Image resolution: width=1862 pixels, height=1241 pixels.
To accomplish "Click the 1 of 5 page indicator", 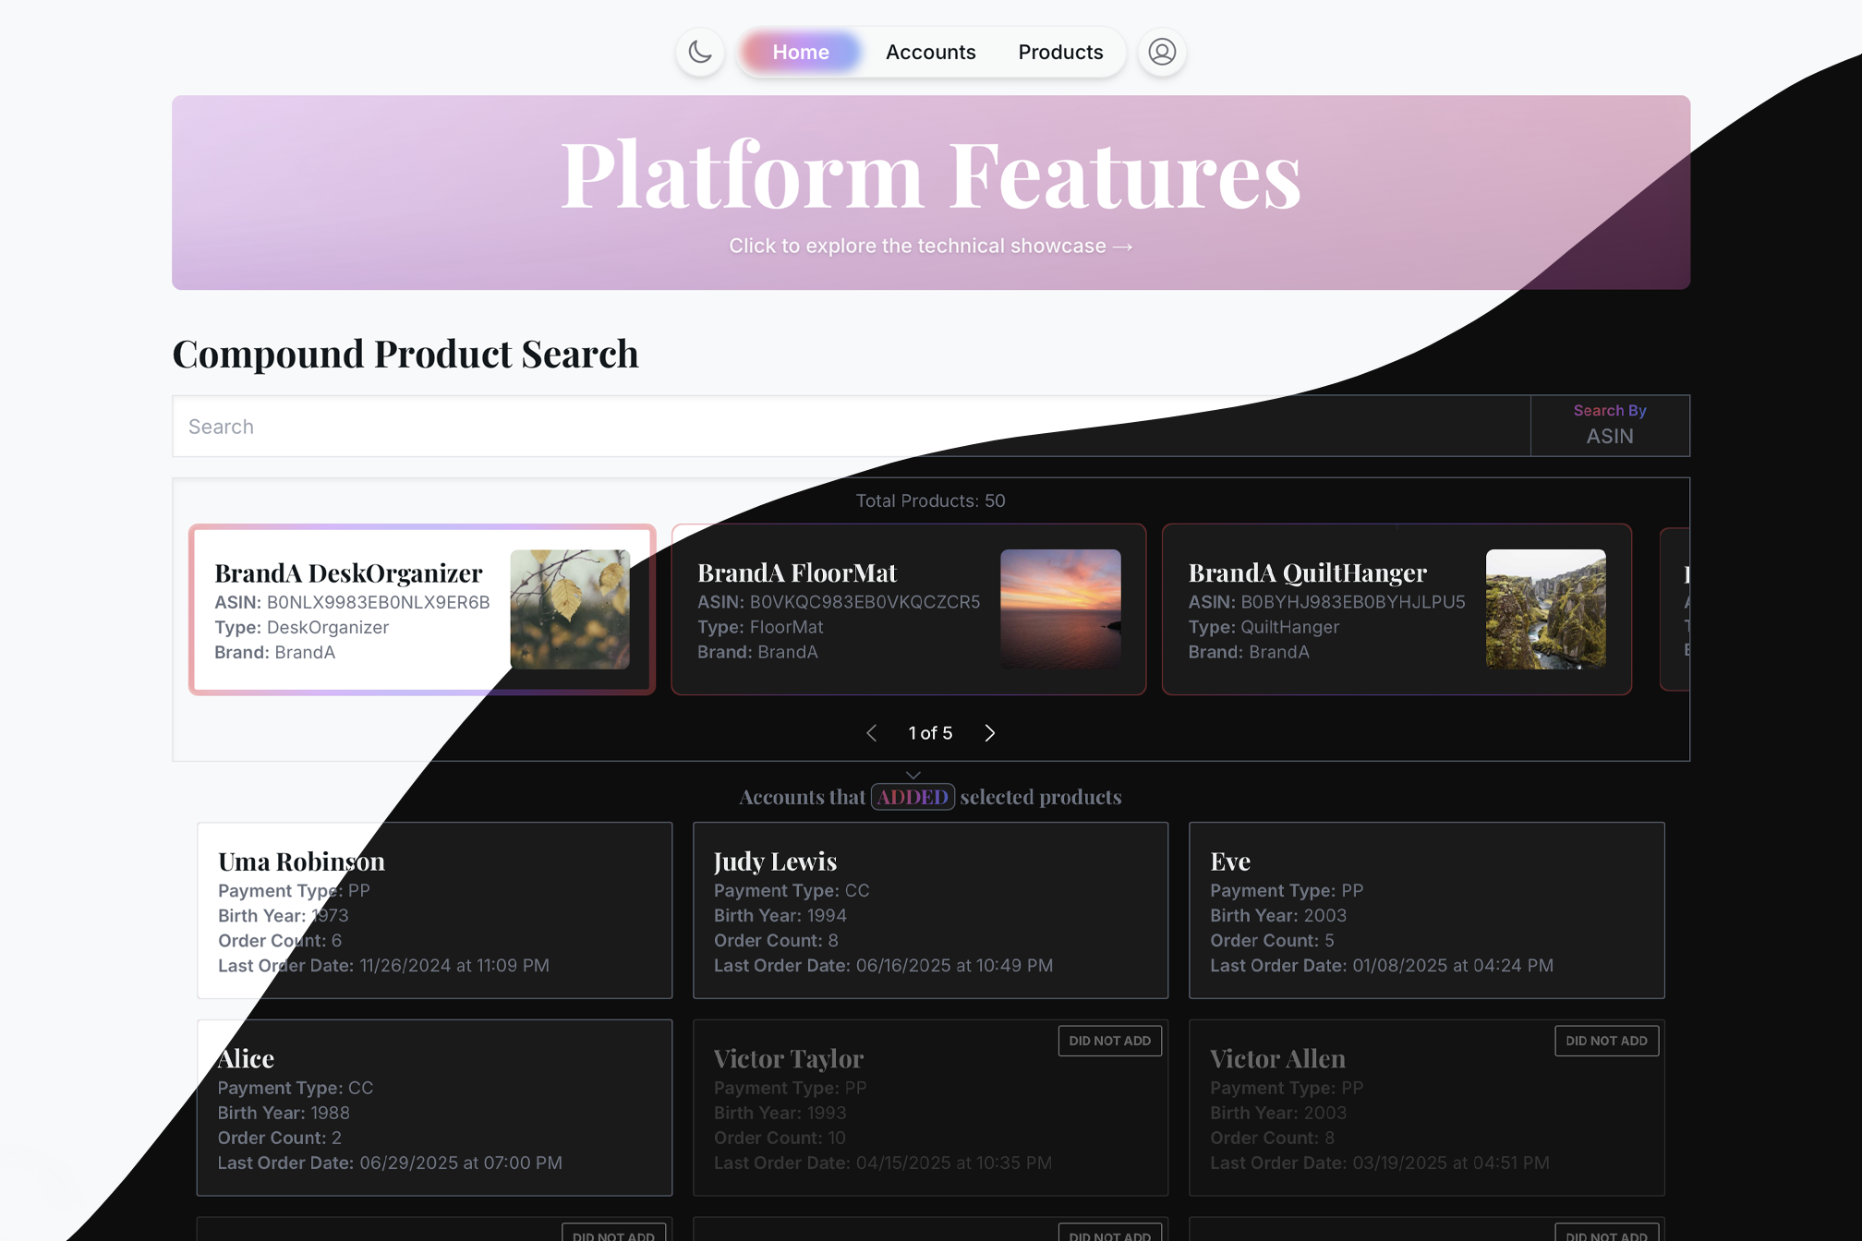I will coord(930,732).
